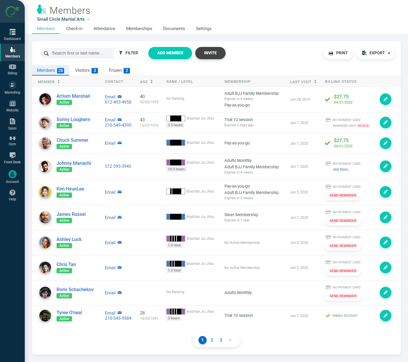Click Add Email for Johnny Mariachi
Image resolution: width=408 pixels, height=362 pixels.
point(341,170)
